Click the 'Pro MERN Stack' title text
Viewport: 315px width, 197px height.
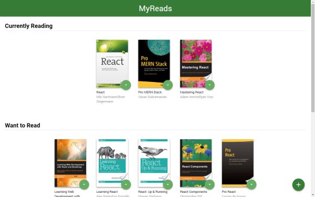click(150, 92)
